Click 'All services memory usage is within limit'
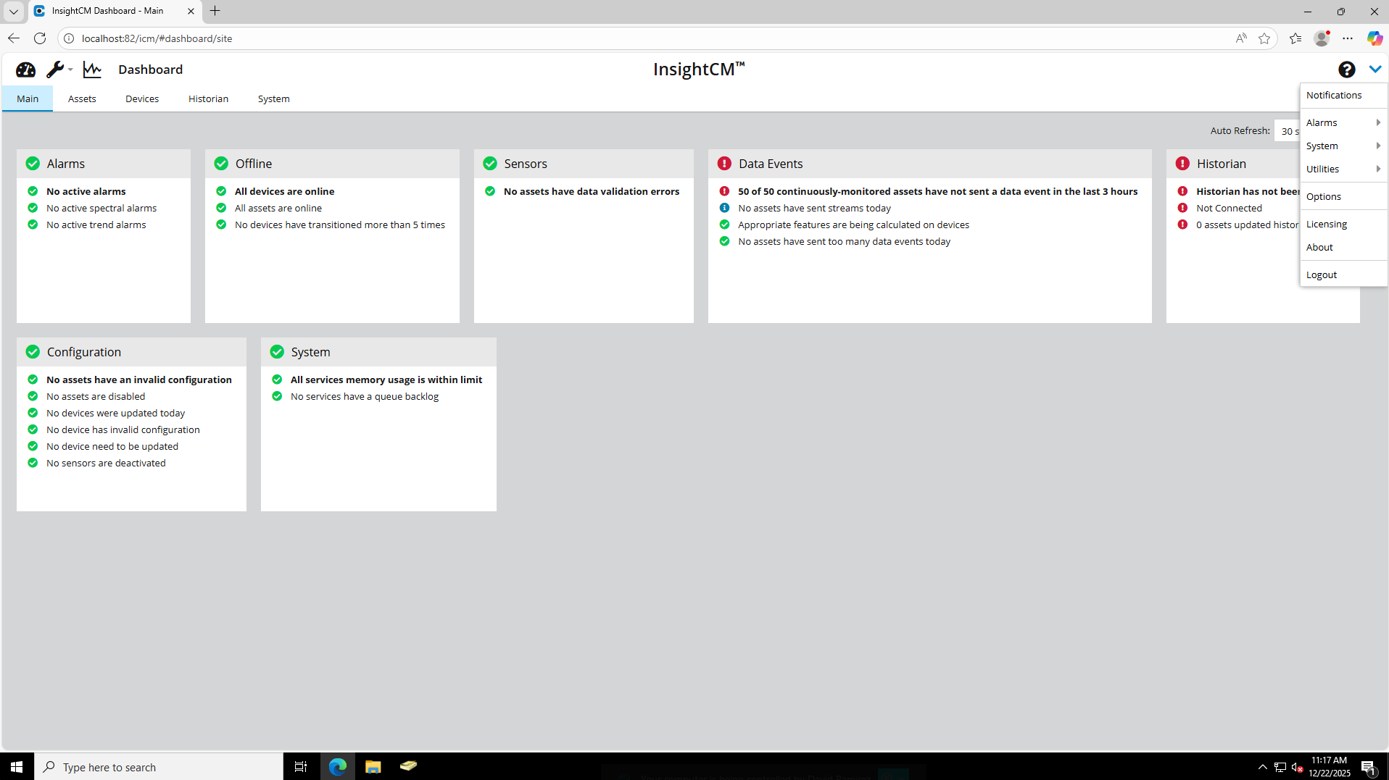 click(386, 379)
